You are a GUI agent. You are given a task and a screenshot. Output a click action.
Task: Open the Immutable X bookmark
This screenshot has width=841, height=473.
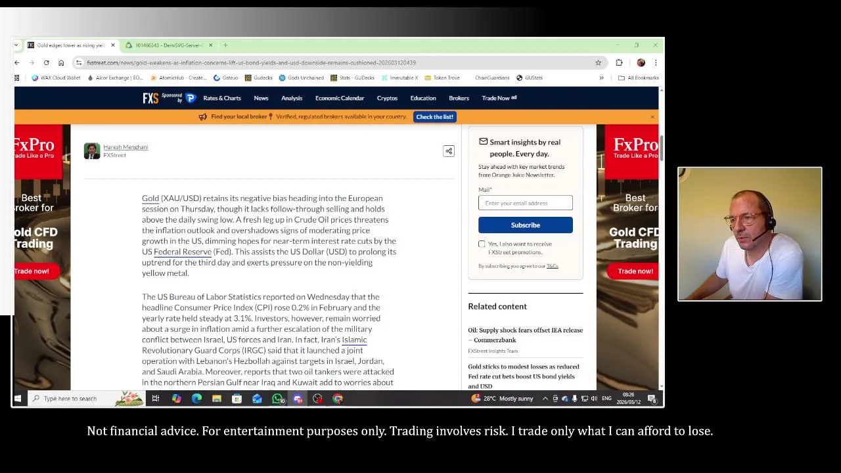[x=399, y=78]
